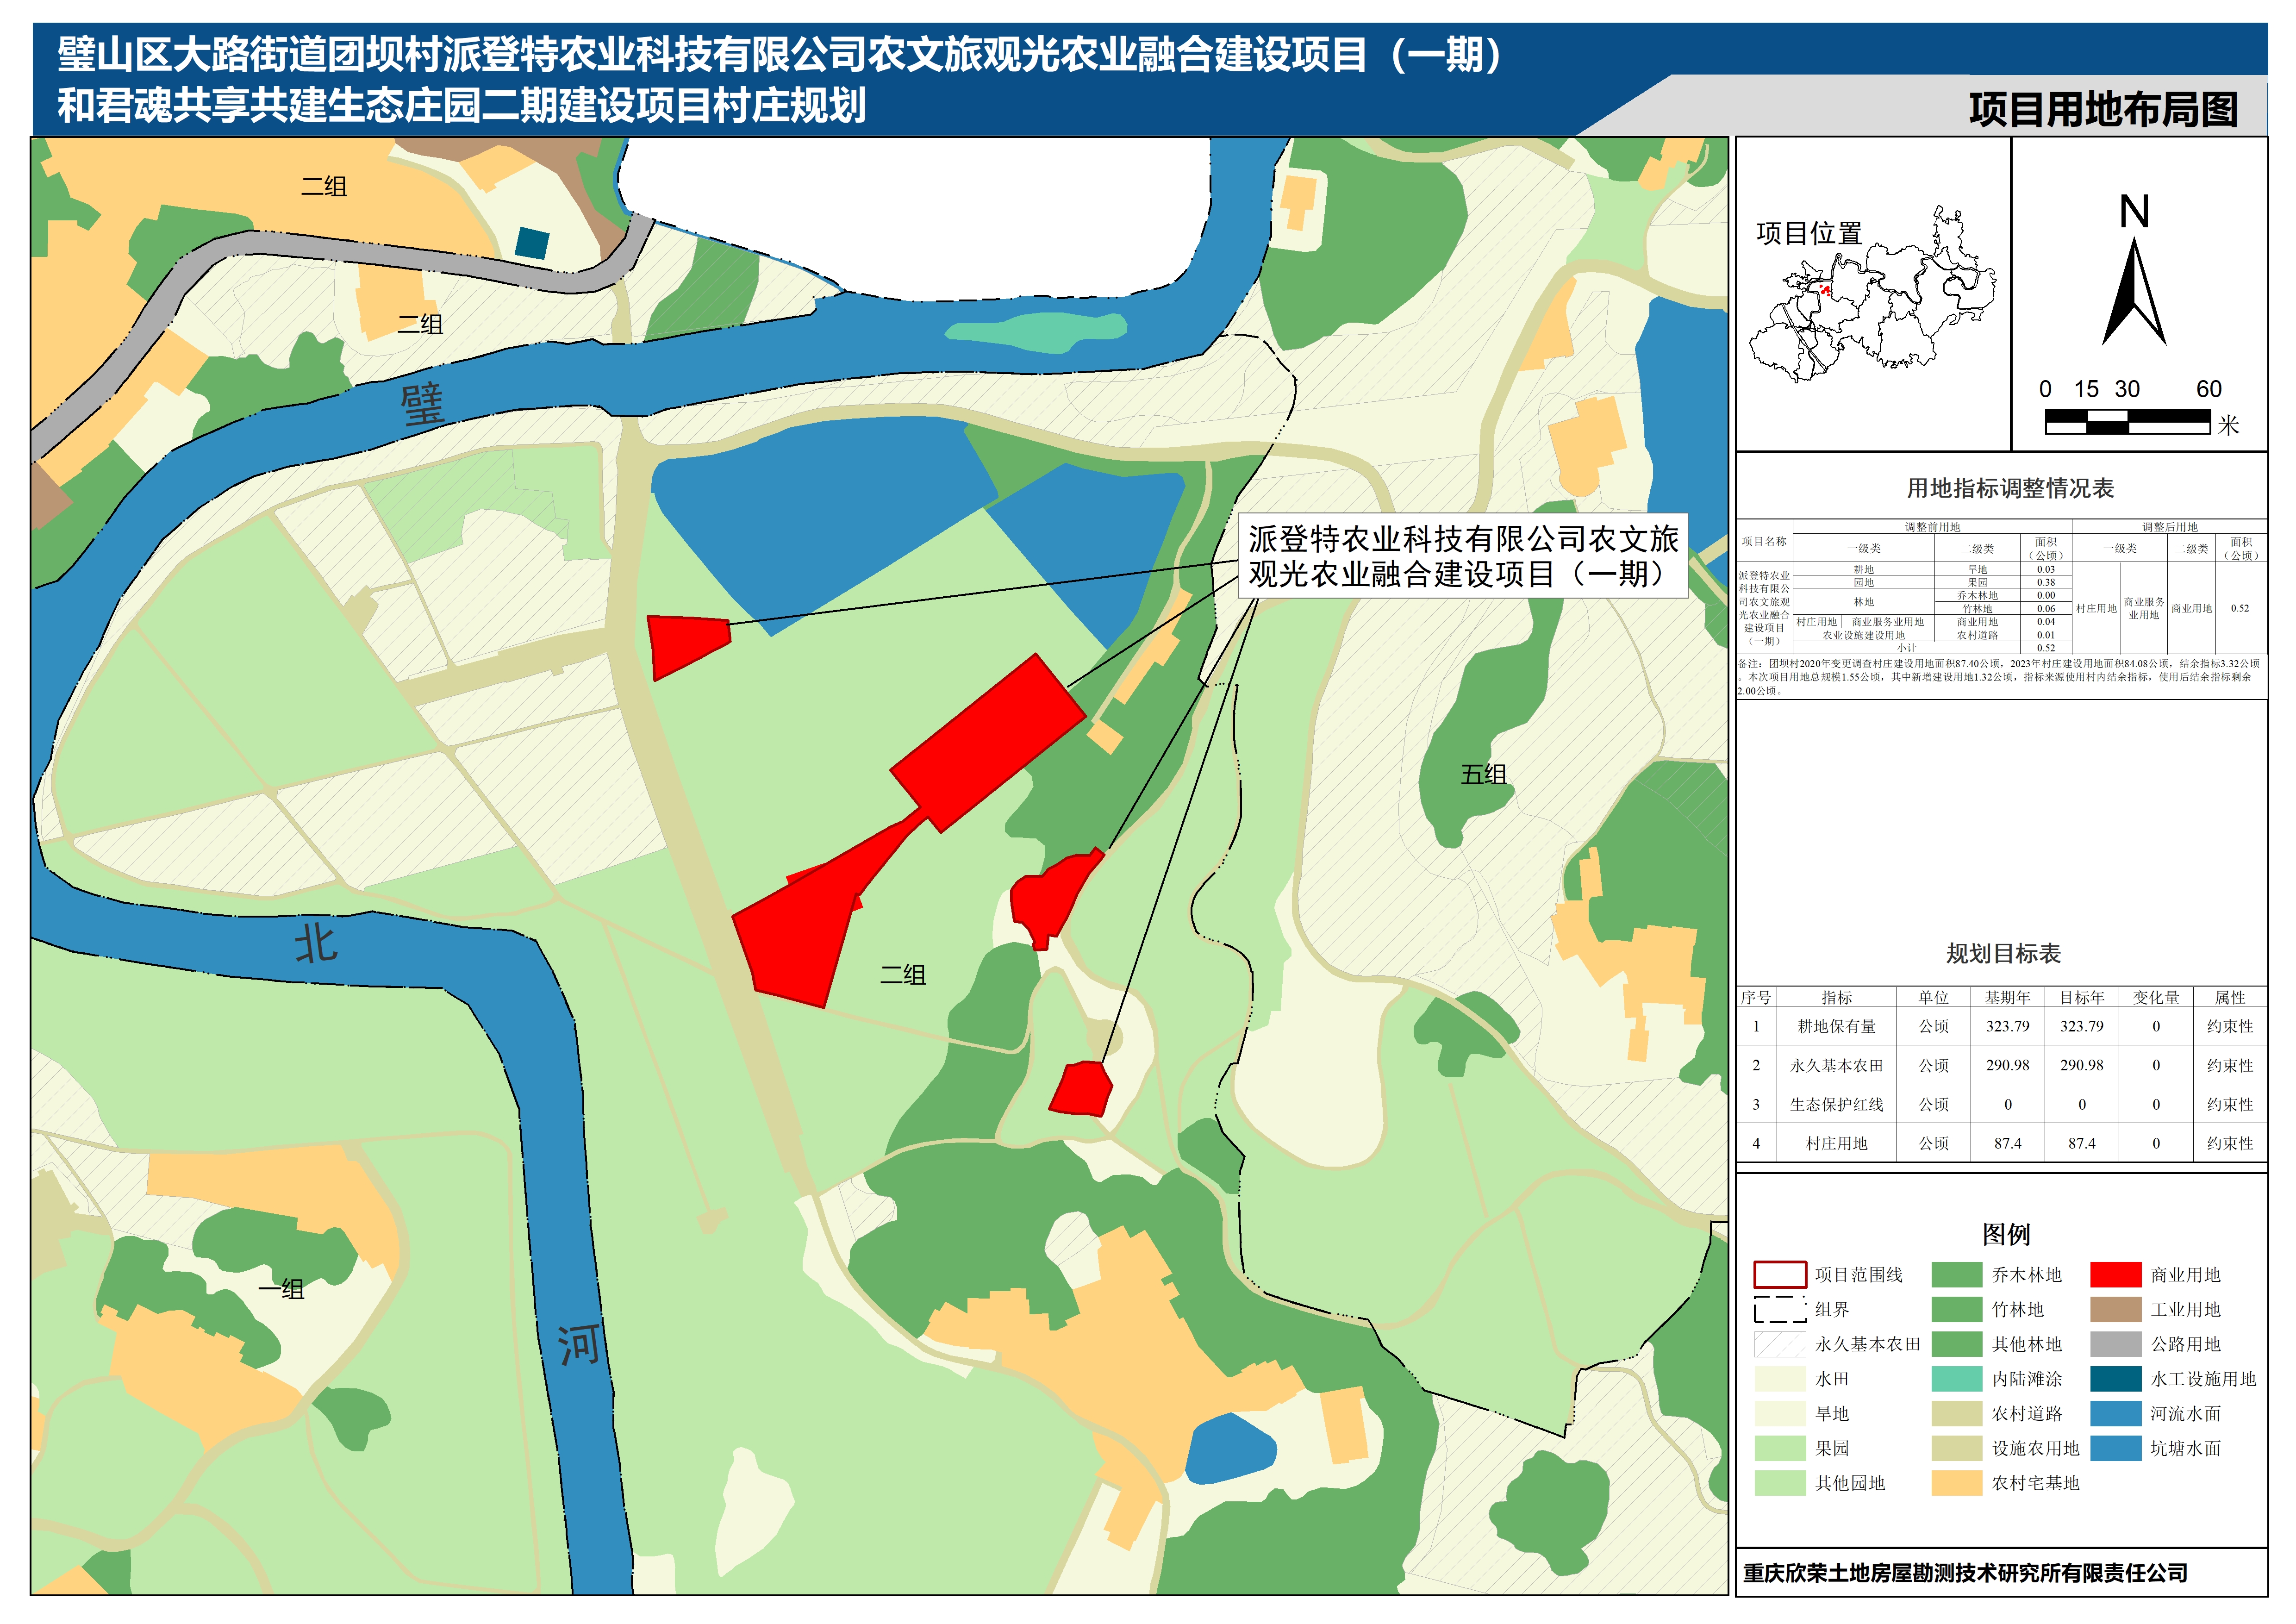Select the 永久基本农田 hatched legend swatch
This screenshot has width=2296, height=1624.
point(1780,1344)
